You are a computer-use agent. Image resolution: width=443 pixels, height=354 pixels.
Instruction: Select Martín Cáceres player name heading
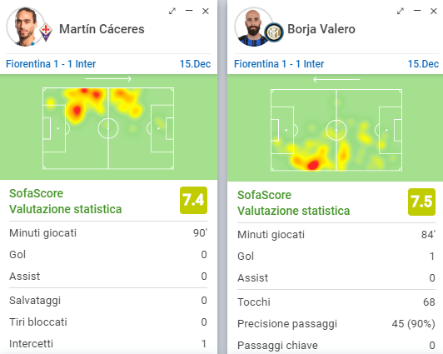click(x=102, y=29)
